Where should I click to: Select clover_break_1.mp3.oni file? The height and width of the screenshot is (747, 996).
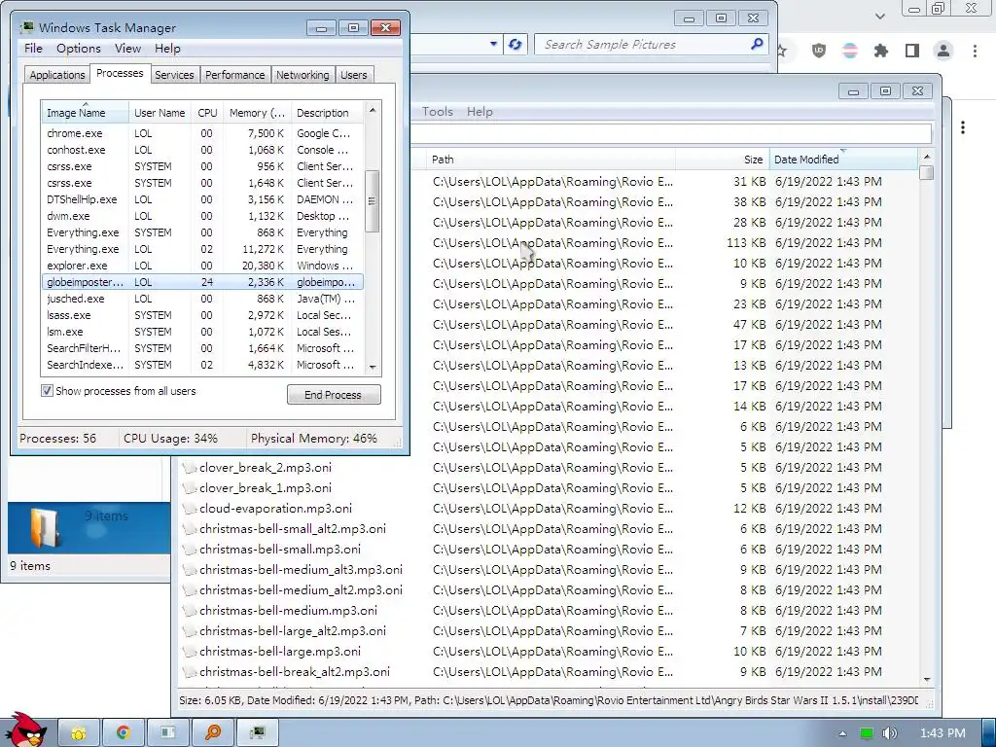tap(265, 488)
